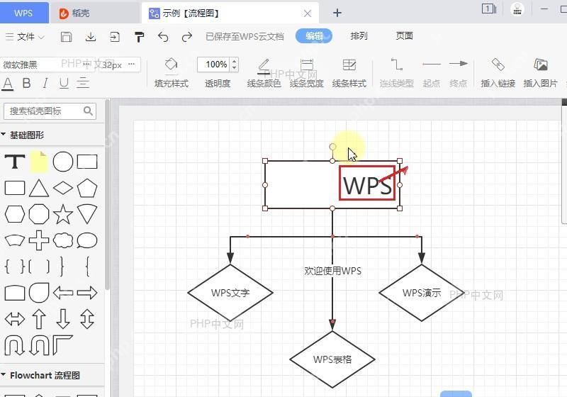Select the Text shape tool
This screenshot has height=397, width=567.
(x=15, y=162)
